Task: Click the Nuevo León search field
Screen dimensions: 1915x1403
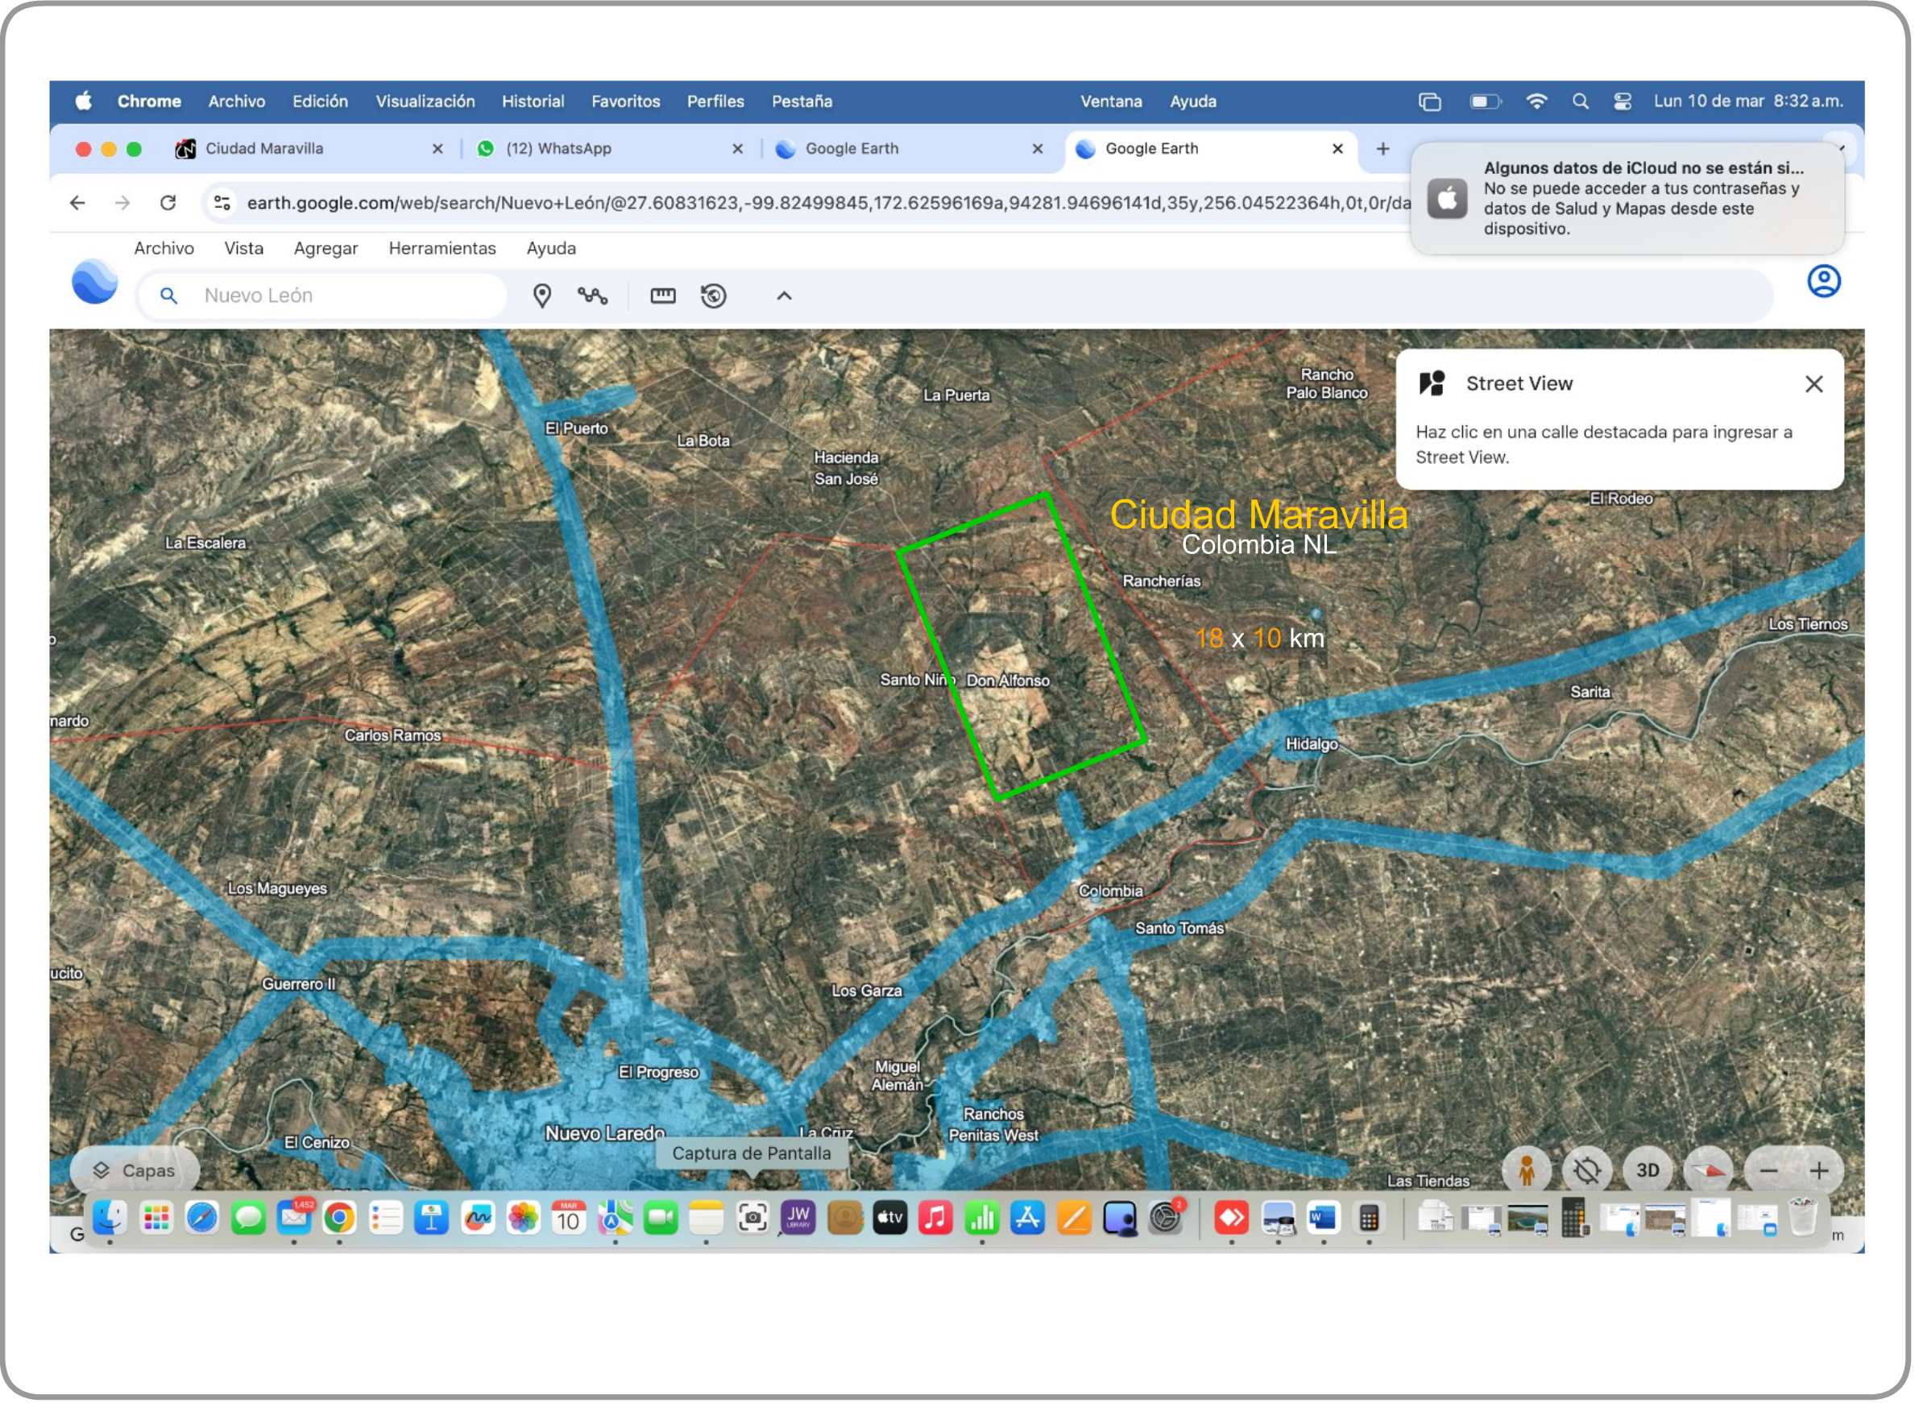Action: click(x=340, y=296)
